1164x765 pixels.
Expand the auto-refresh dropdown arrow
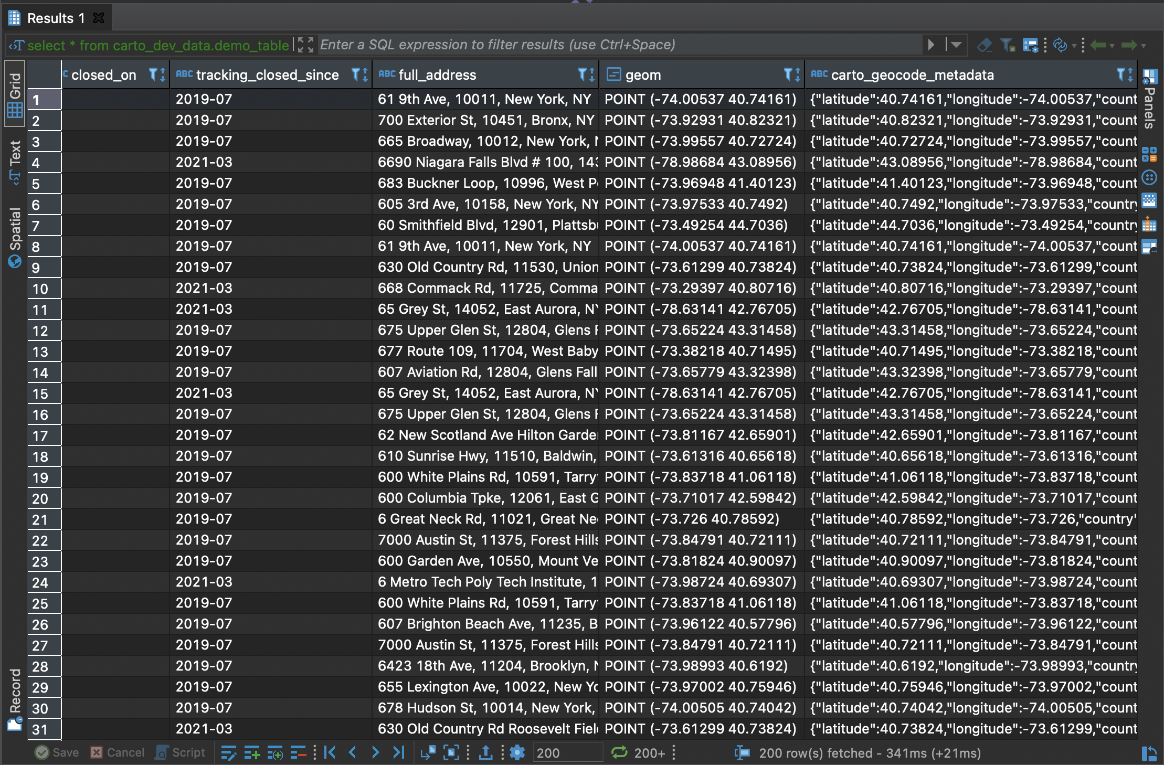coord(1074,46)
